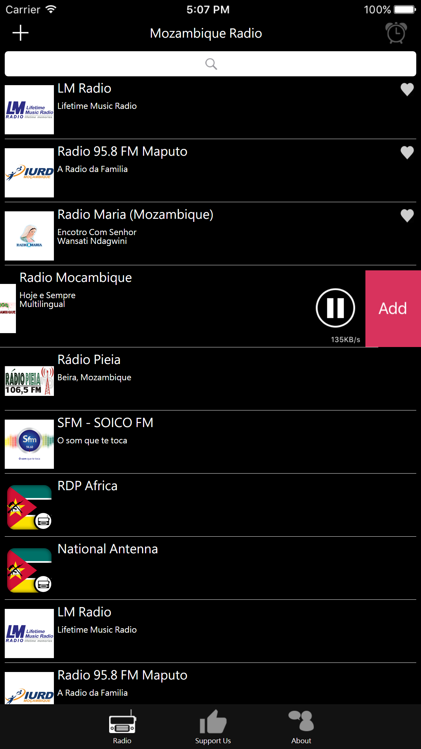The image size is (421, 749).
Task: Toggle favorite heart for Radio Maria
Action: pyautogui.click(x=407, y=216)
